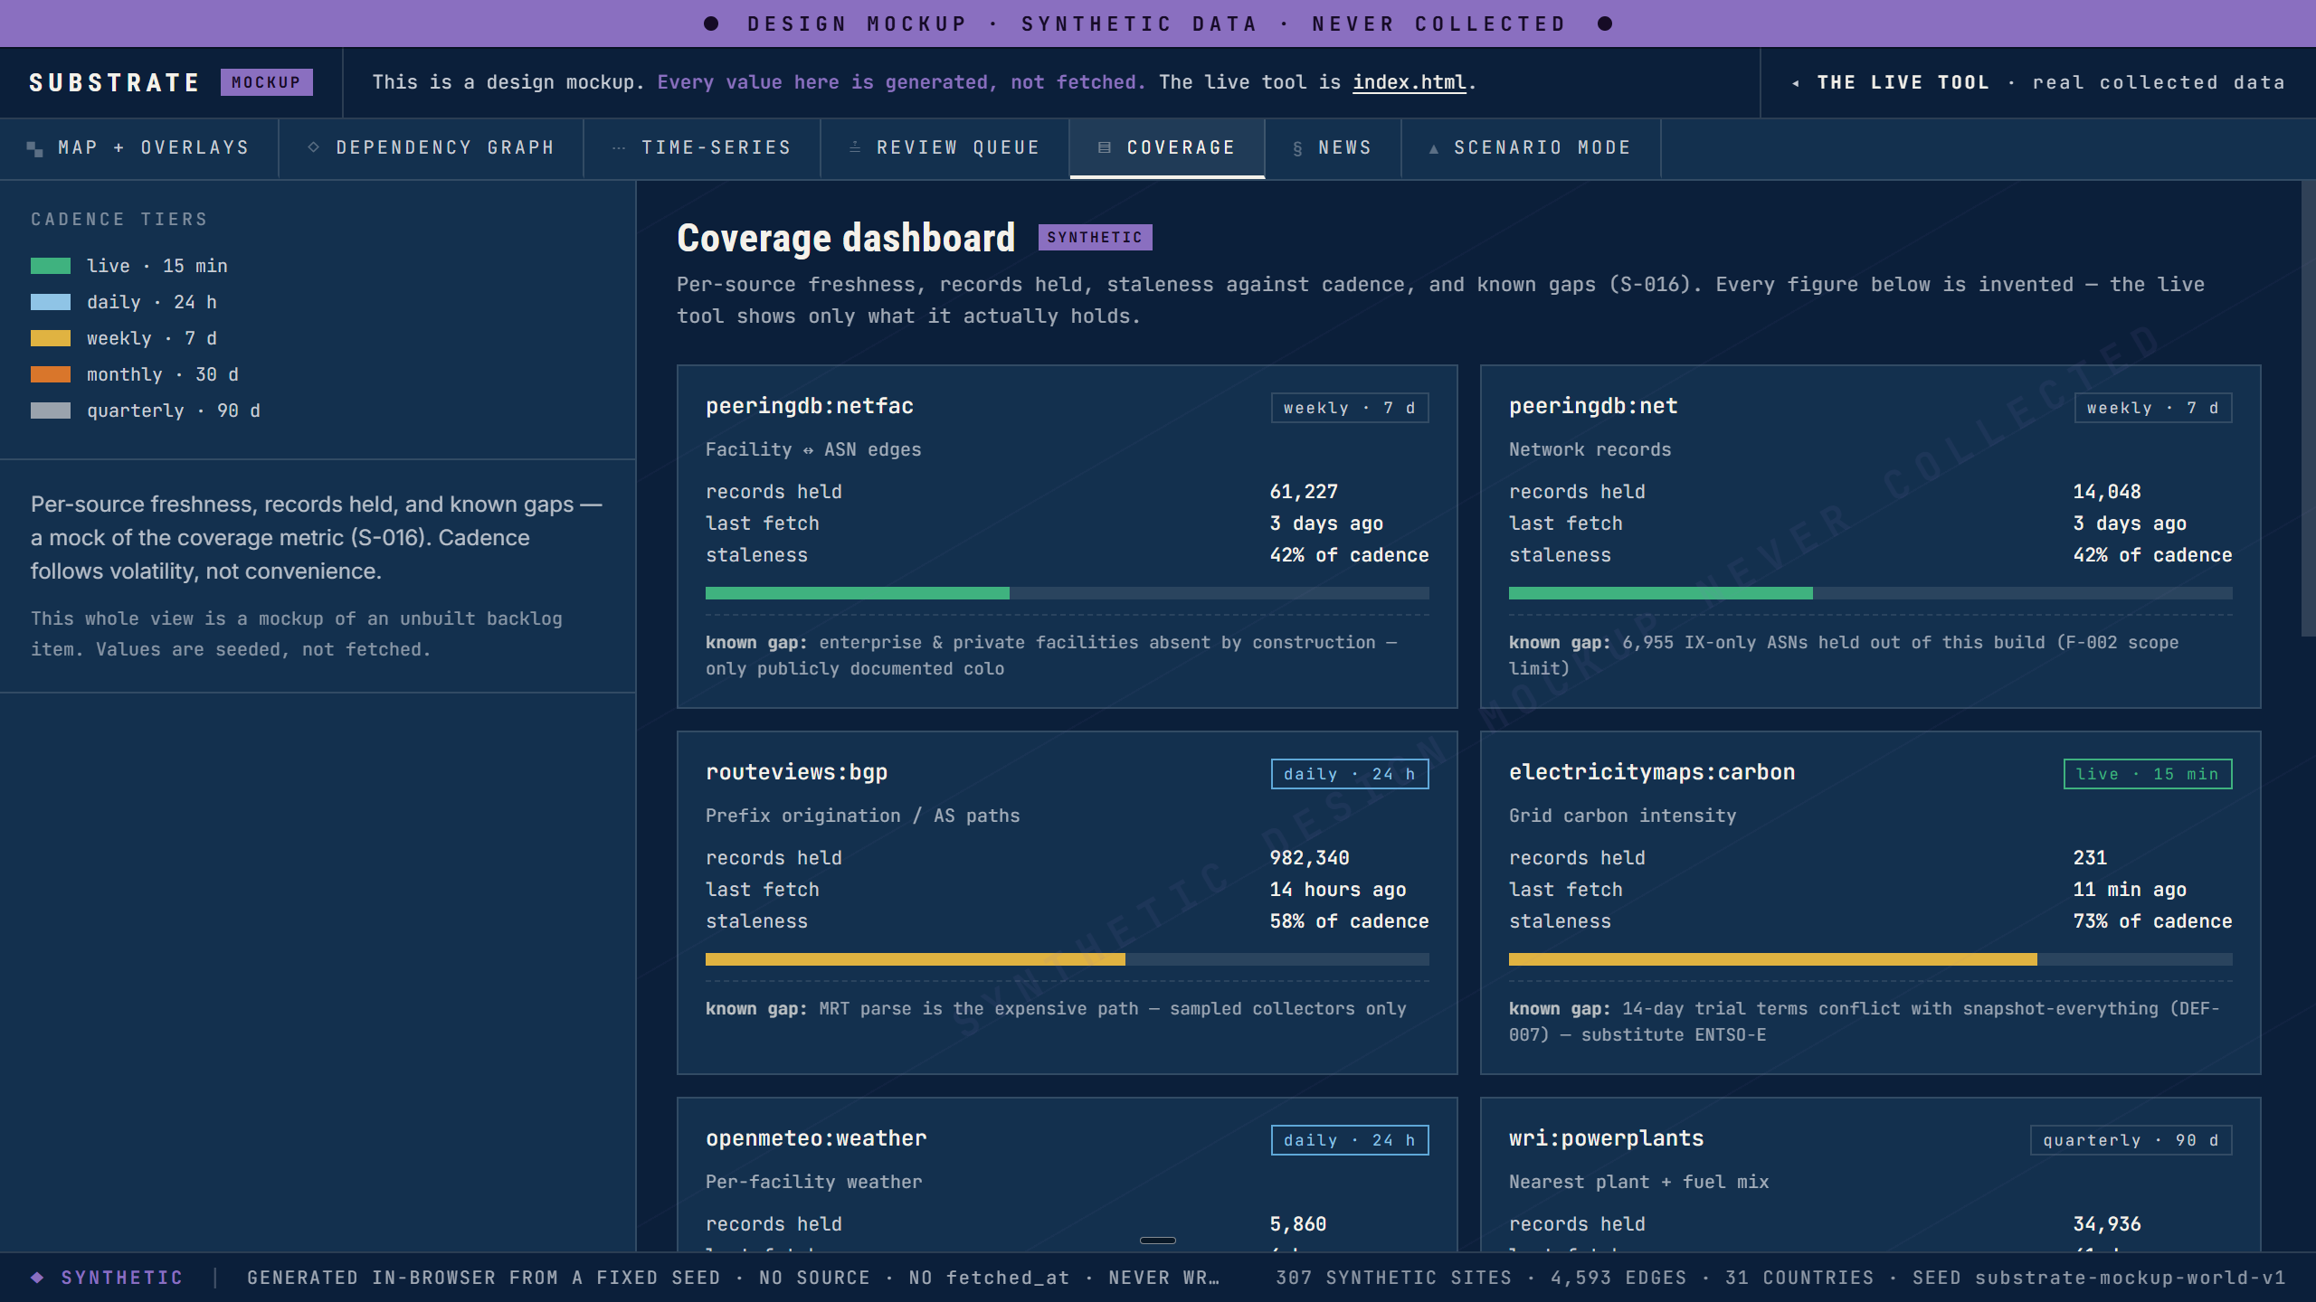
Task: Click the Dependency Graph diamond icon
Action: (313, 147)
